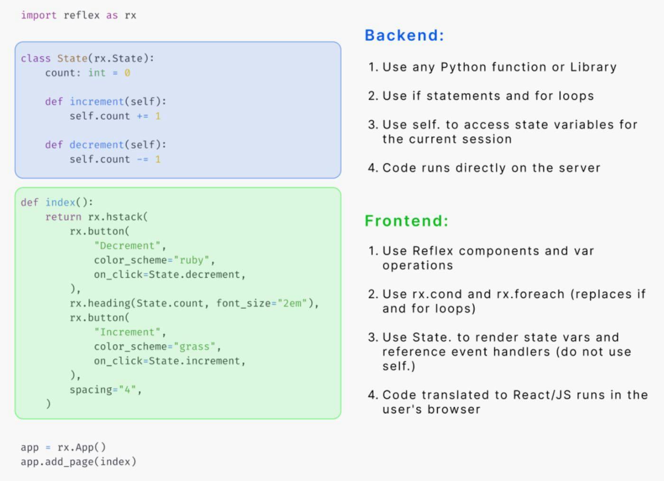This screenshot has width=664, height=481.
Task: Click the "return rx.hstack(" line
Action: [96, 217]
